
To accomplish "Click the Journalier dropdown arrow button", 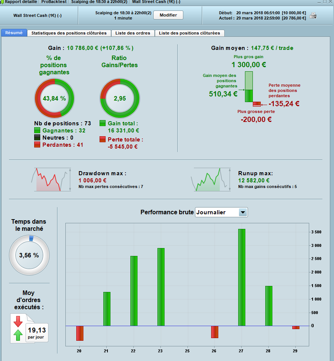I will pos(243,212).
